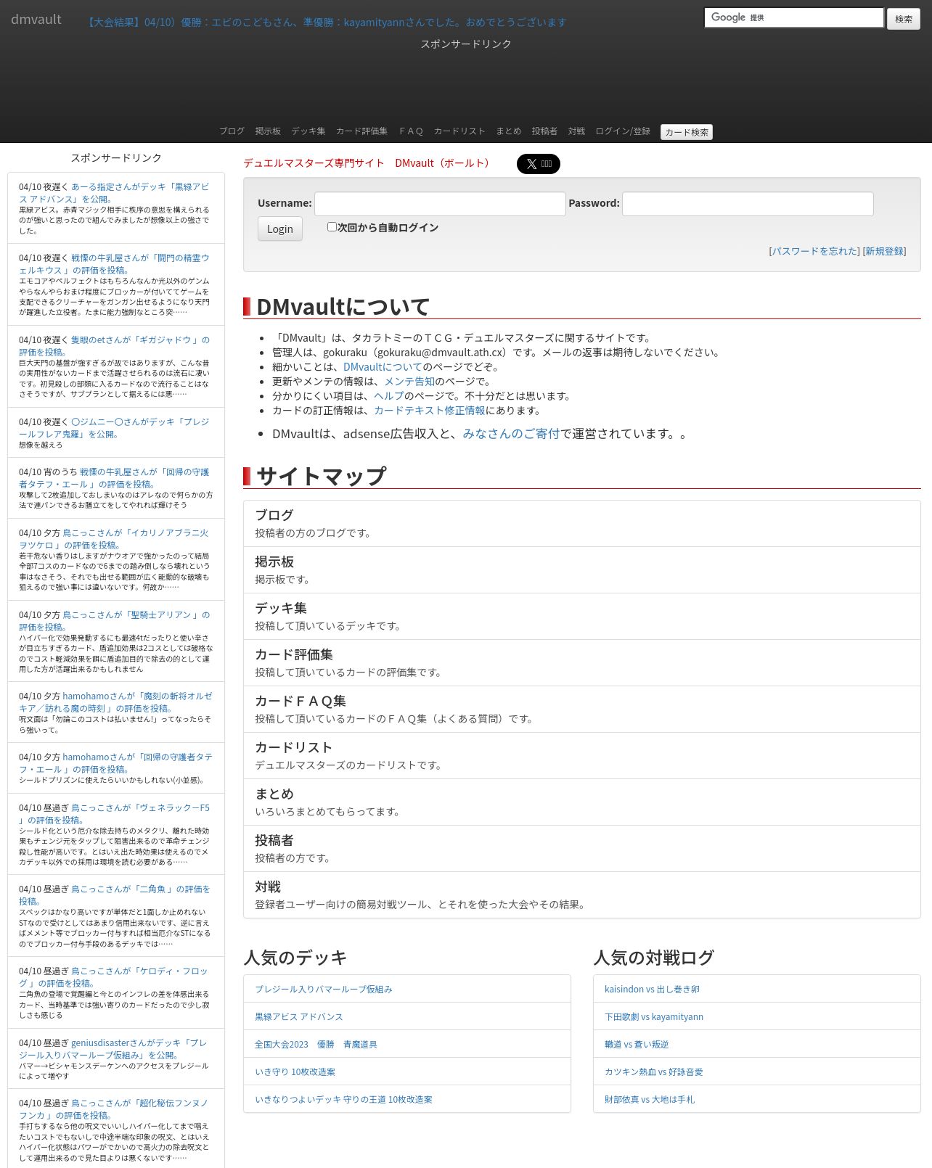The height and width of the screenshot is (1168, 932).
Task: Click the カード検索 button in navbar
Action: (687, 132)
